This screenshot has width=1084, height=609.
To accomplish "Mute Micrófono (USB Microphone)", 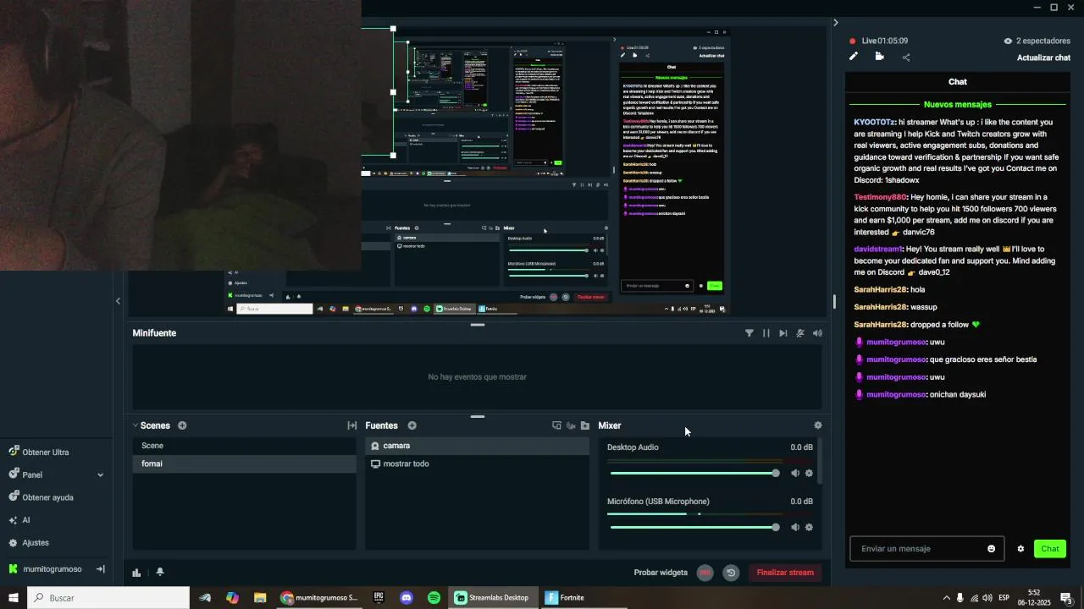I will 794,527.
